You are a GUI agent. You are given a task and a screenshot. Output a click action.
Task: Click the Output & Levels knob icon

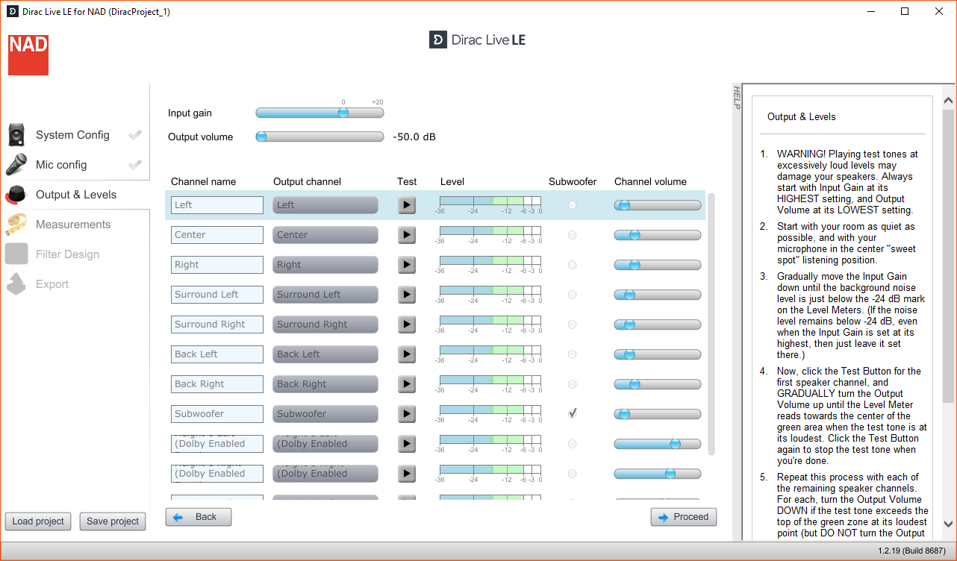tap(17, 195)
